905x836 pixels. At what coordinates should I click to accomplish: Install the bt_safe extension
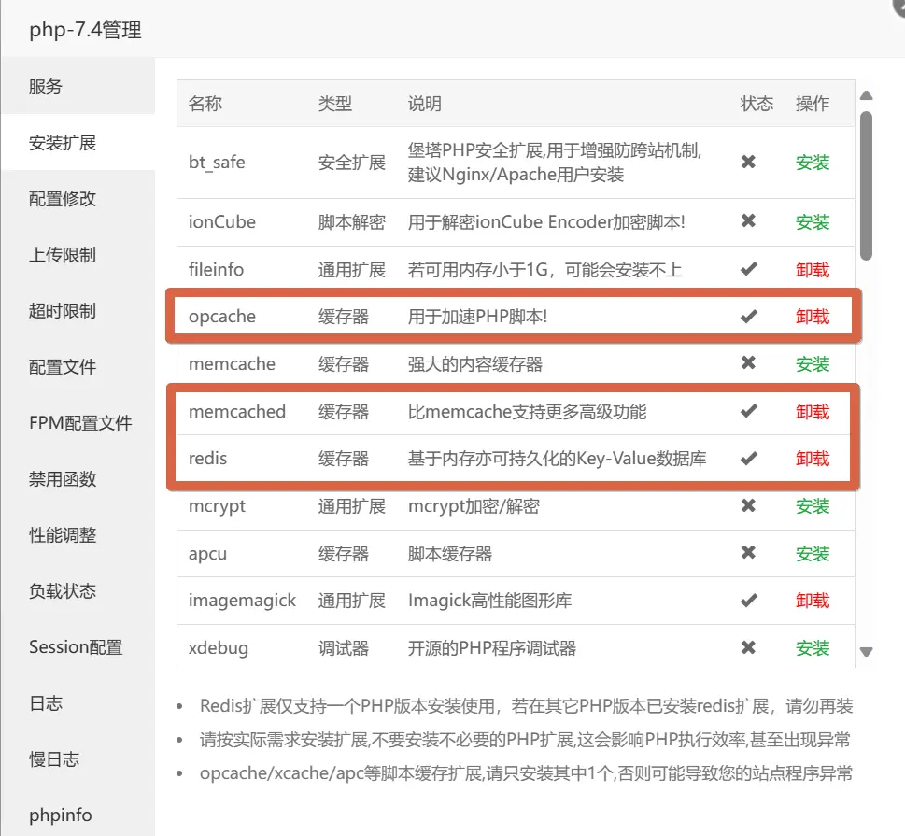coord(813,163)
